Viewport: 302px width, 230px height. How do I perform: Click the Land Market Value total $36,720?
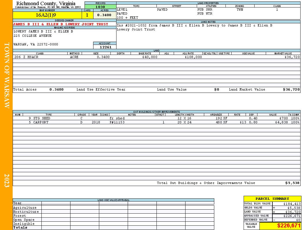coord(291,89)
